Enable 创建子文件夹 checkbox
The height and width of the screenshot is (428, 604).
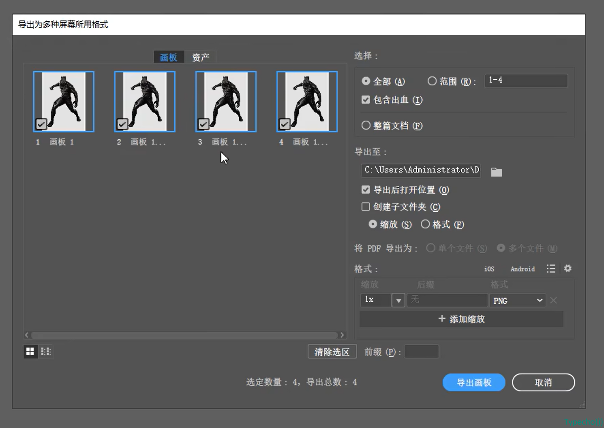click(x=366, y=207)
